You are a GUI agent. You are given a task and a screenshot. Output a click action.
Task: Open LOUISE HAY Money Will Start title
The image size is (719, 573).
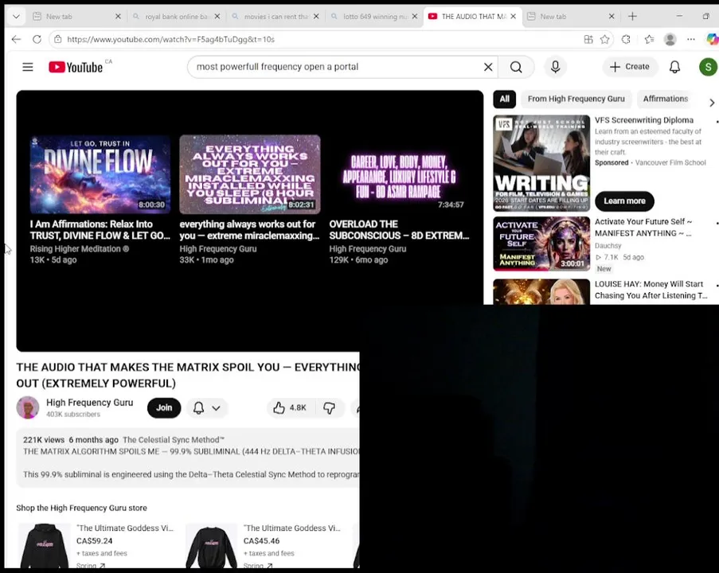click(651, 290)
